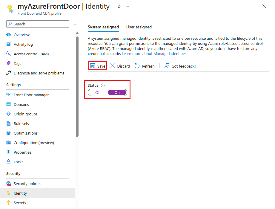275x209 pixels.
Task: Open the Secrets page
Action: tap(20, 203)
